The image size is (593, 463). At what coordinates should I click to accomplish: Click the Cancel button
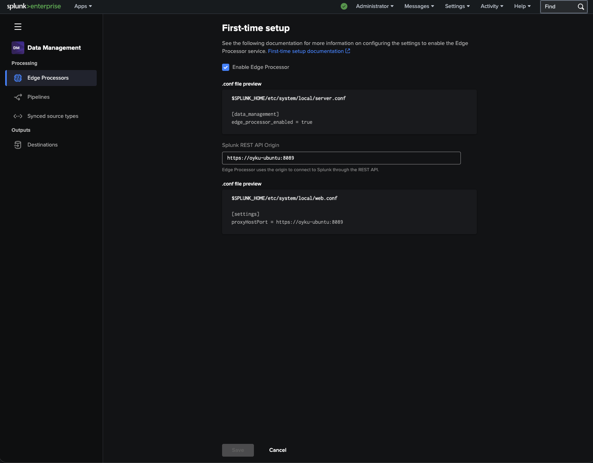[x=278, y=450]
